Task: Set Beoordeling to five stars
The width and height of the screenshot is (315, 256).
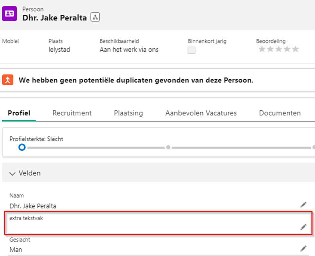Action: 295,49
